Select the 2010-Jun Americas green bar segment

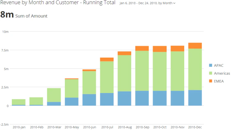(89, 83)
